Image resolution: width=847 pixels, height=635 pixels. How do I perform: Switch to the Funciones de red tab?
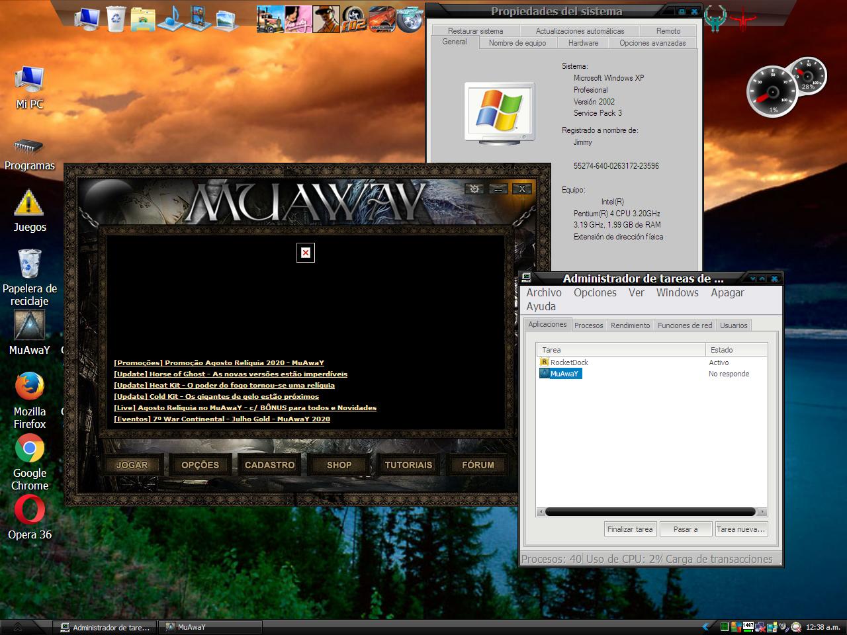point(685,325)
